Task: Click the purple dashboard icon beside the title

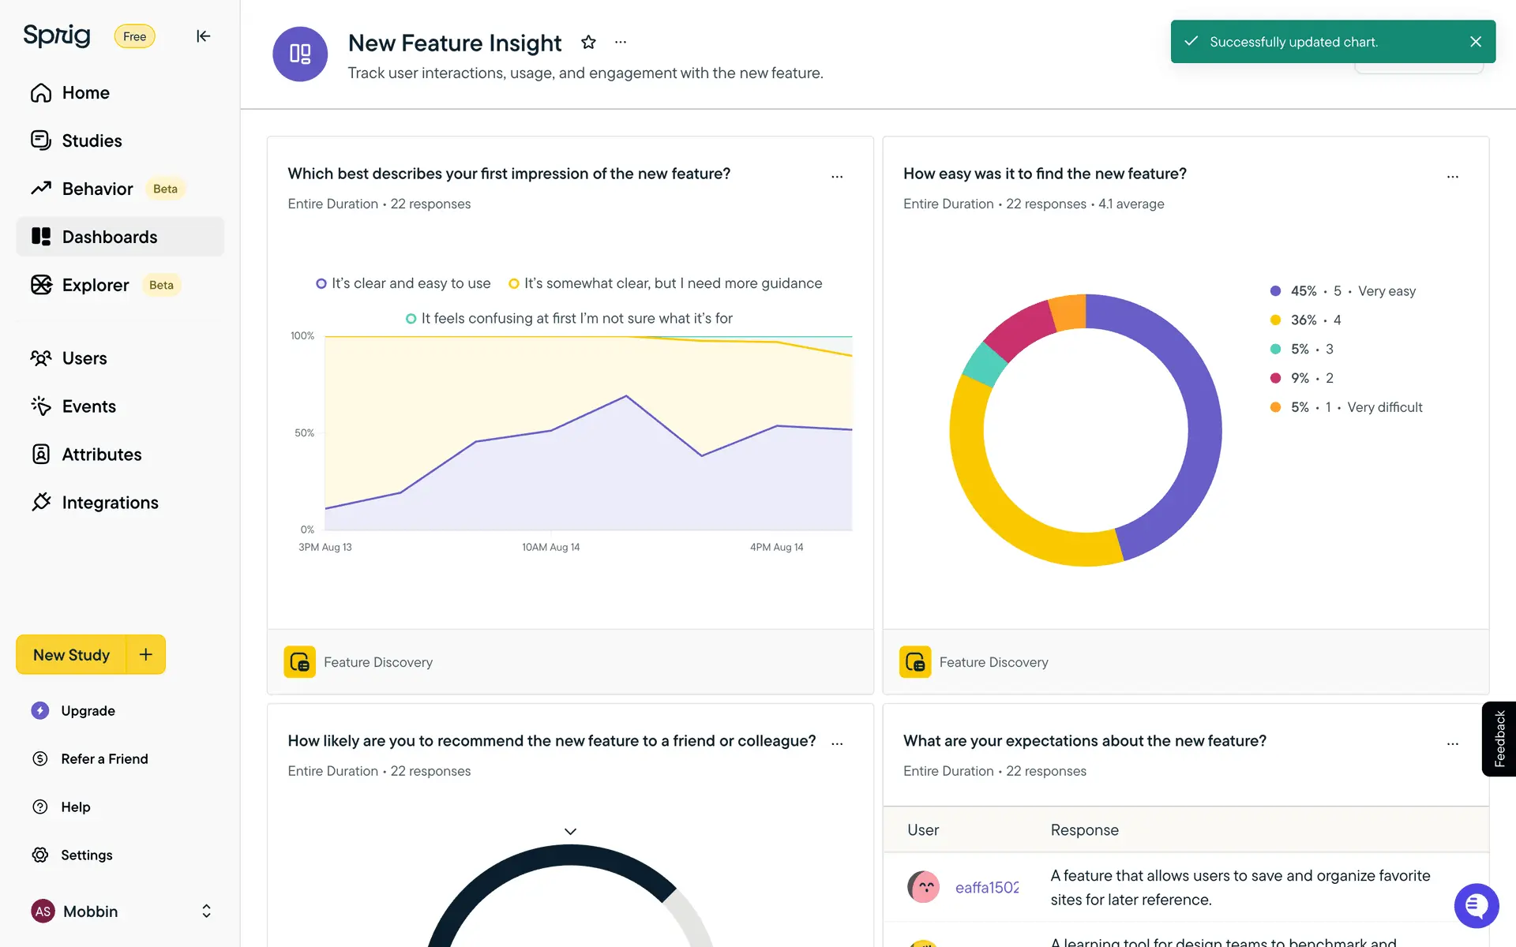Action: 300,54
